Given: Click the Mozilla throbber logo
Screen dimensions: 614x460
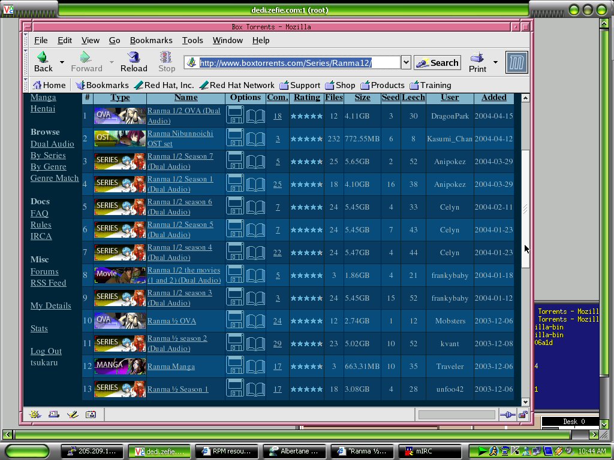Looking at the screenshot, I should pos(516,62).
